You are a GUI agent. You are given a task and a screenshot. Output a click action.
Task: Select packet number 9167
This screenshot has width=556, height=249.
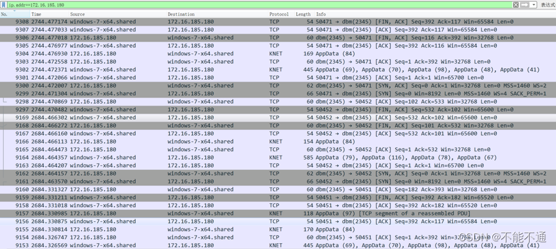(x=278, y=133)
